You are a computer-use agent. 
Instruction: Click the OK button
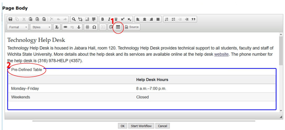pyautogui.click(x=123, y=126)
